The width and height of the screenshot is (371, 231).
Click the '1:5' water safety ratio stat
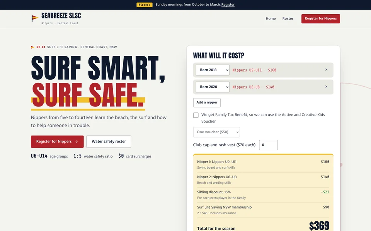point(77,156)
